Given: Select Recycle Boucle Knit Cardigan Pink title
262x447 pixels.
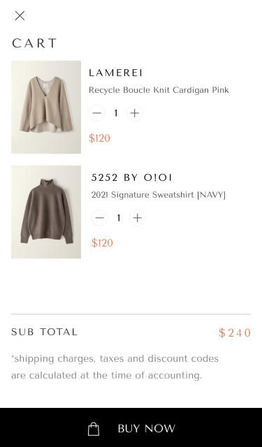Looking at the screenshot, I should [159, 90].
